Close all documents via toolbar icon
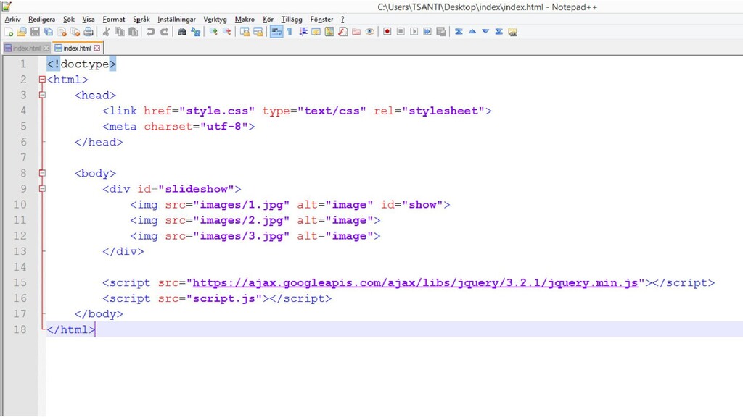 coord(75,32)
